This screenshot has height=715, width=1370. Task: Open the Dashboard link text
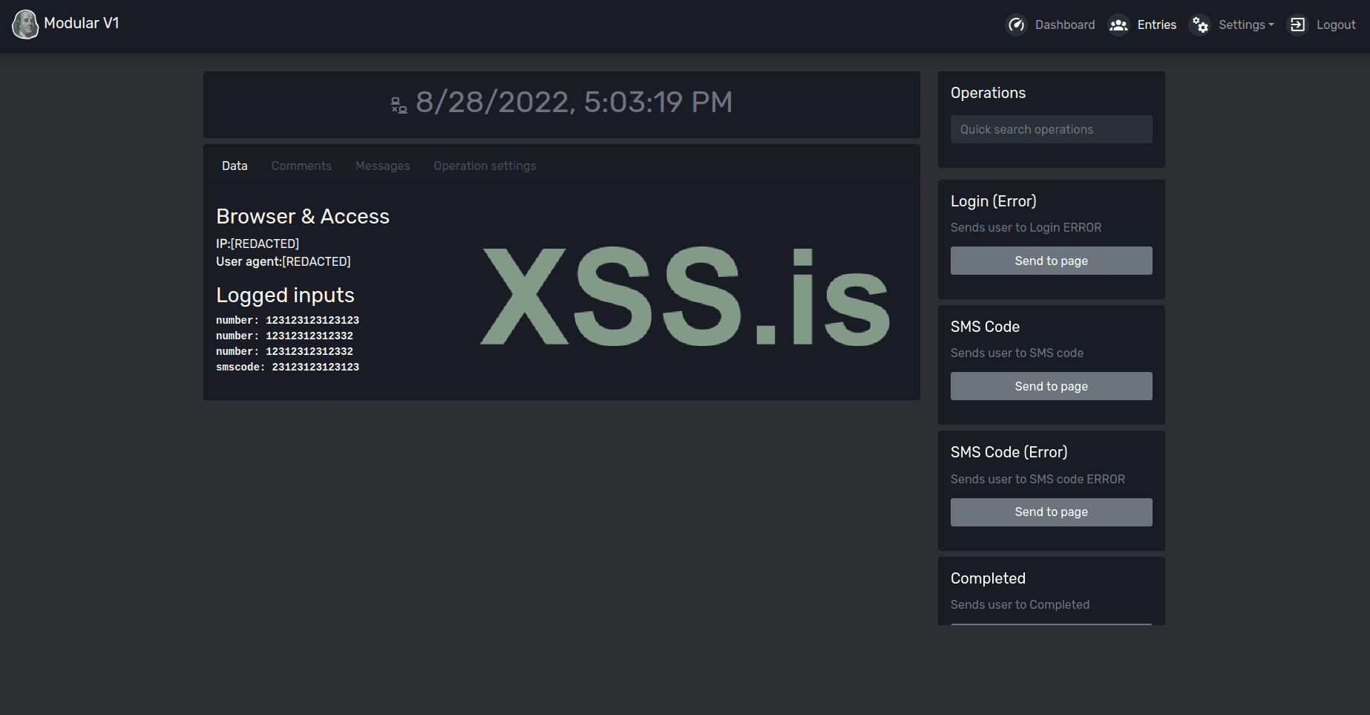(1065, 25)
